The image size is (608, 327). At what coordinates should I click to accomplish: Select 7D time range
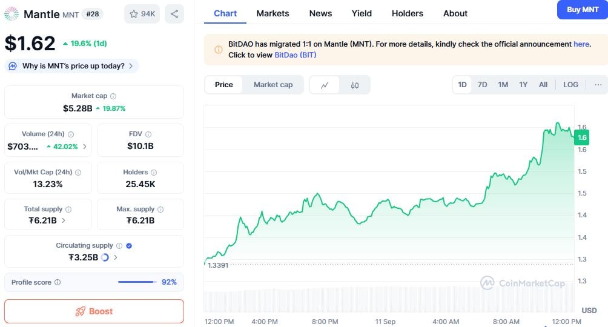(x=482, y=85)
